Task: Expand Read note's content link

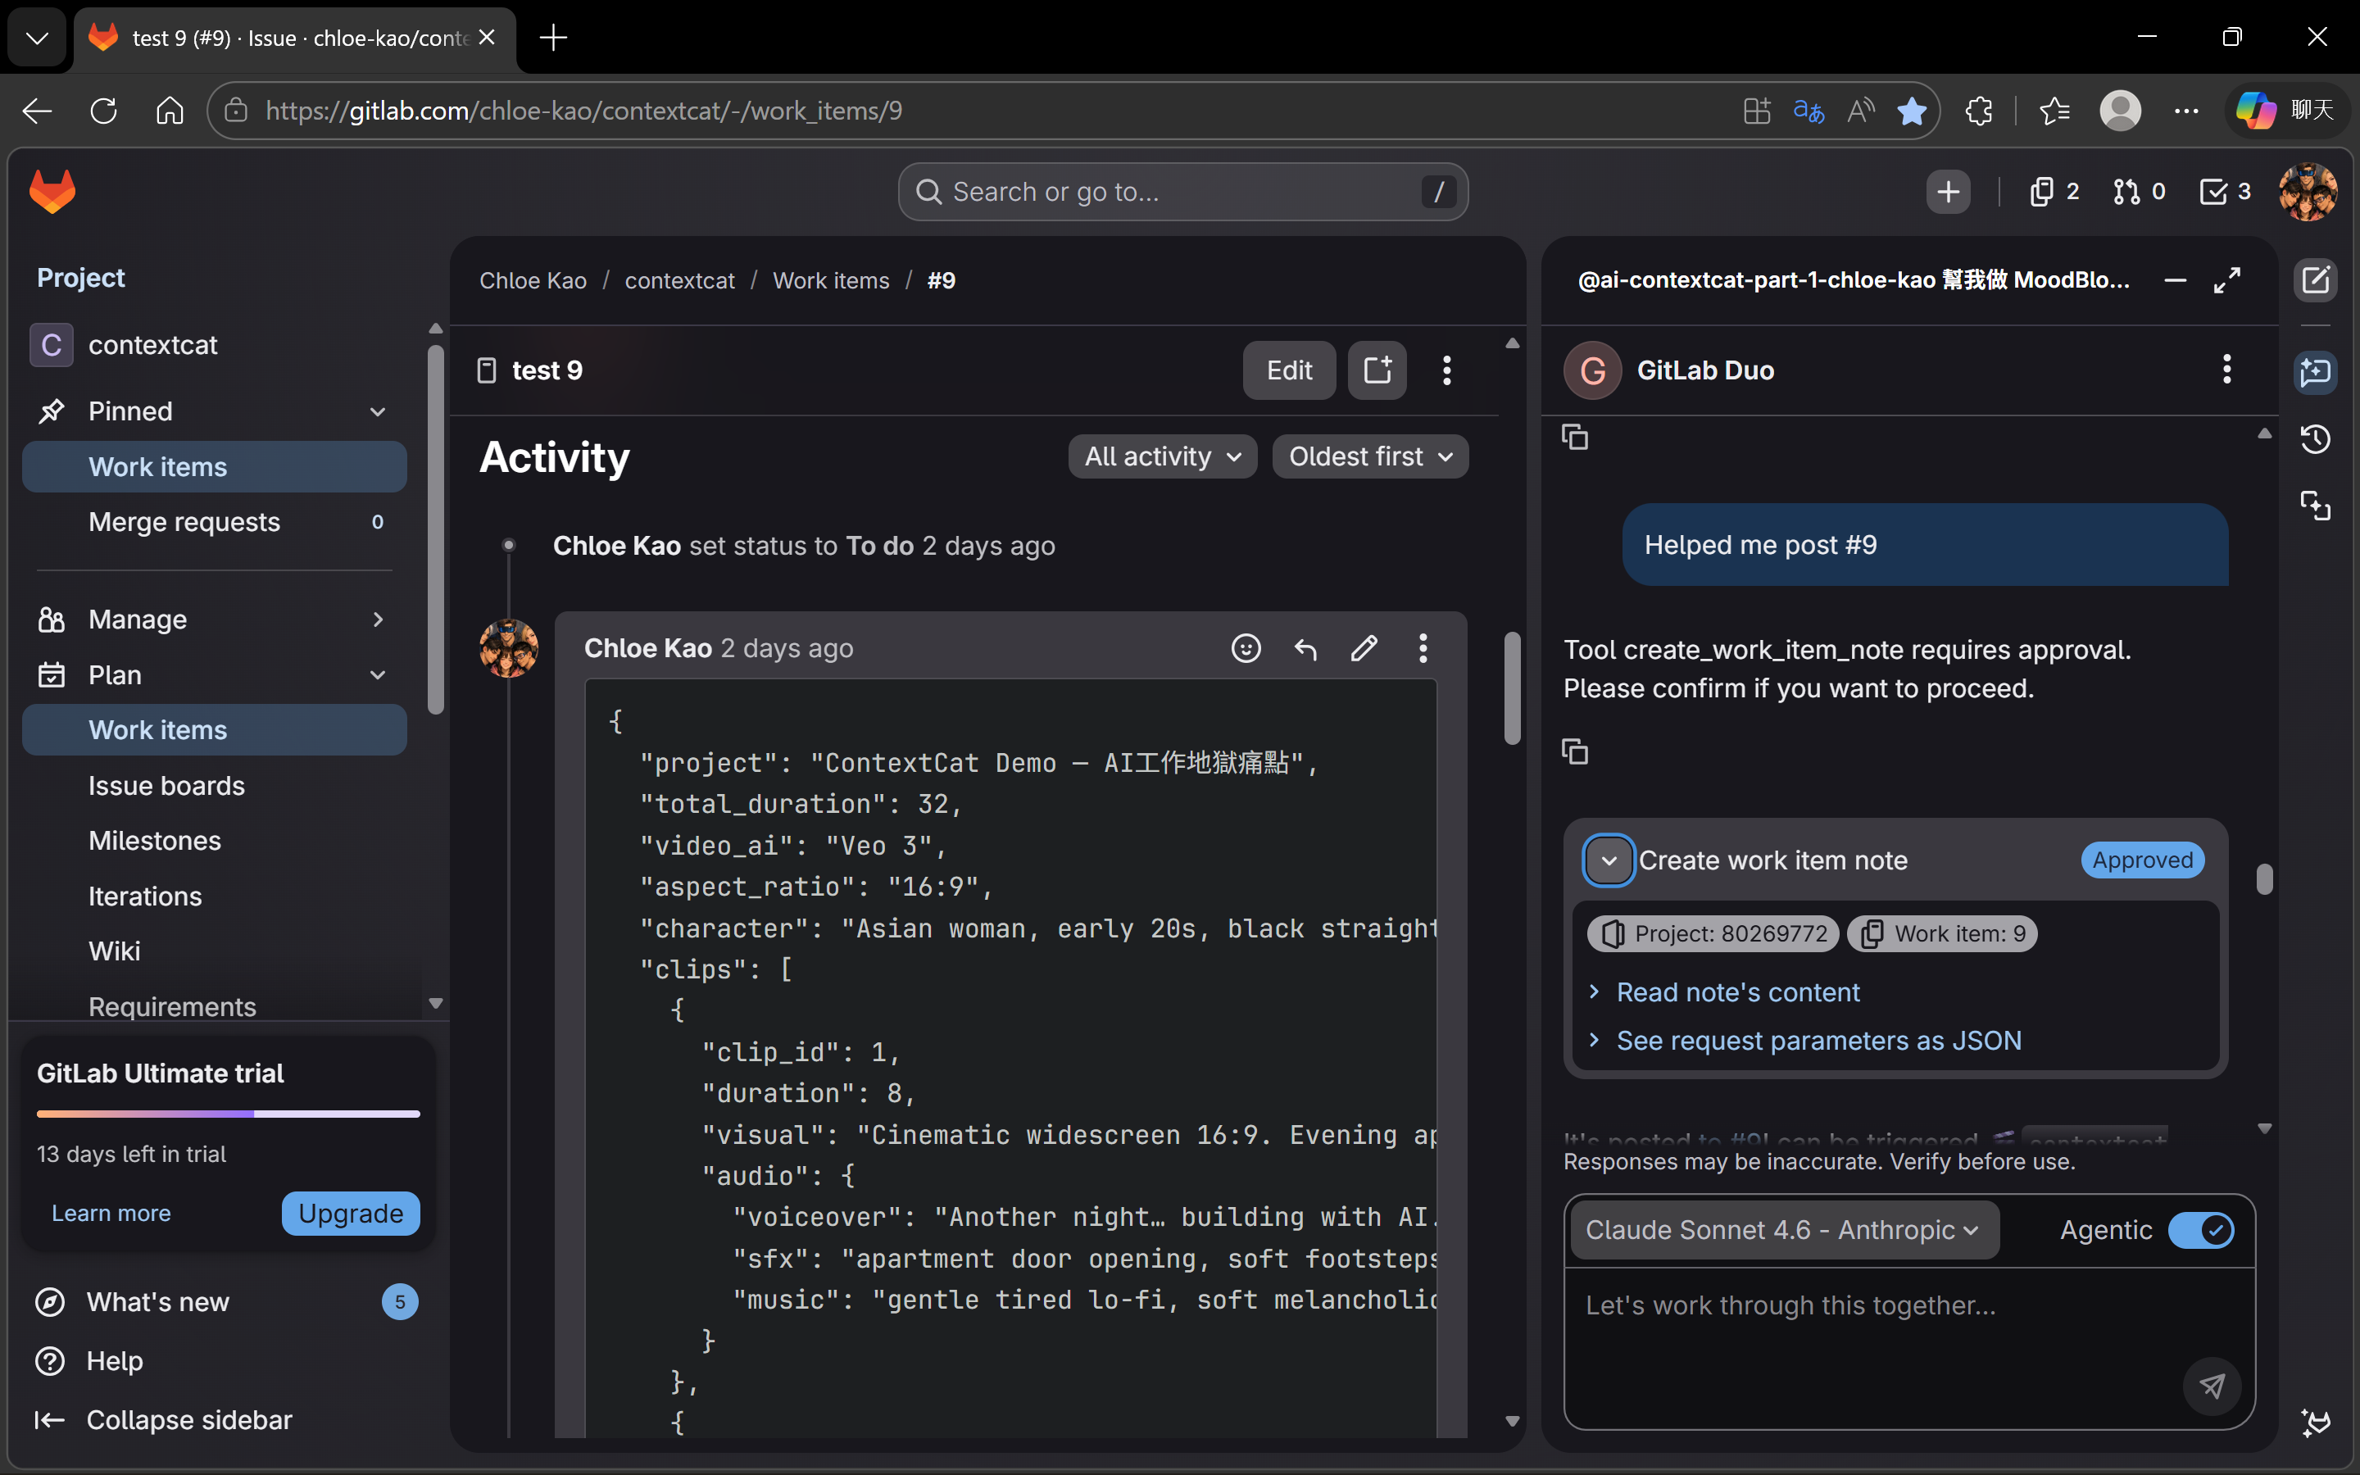Action: 1737,992
